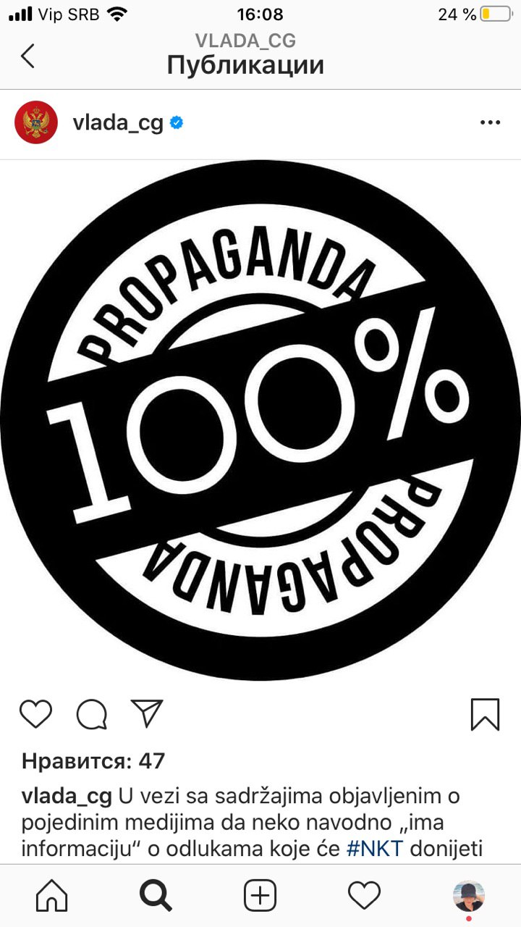Tap the blue verified badge
The image size is (521, 927).
177,122
